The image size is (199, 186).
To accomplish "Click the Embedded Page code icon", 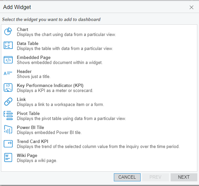I will 8,60.
